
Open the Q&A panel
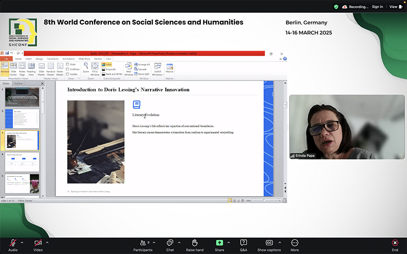pyautogui.click(x=244, y=243)
